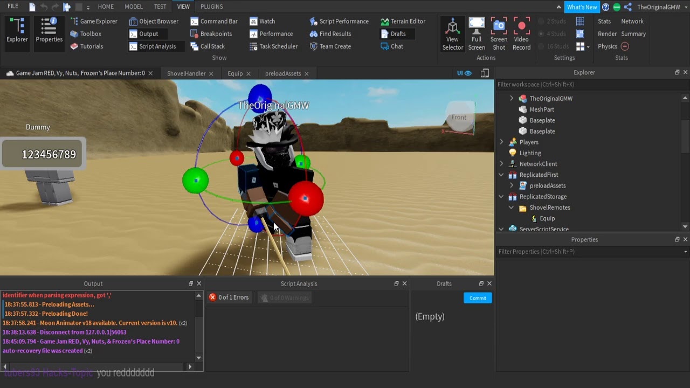The image size is (690, 388).
Task: Close the ShovelHandler tab
Action: [211, 73]
